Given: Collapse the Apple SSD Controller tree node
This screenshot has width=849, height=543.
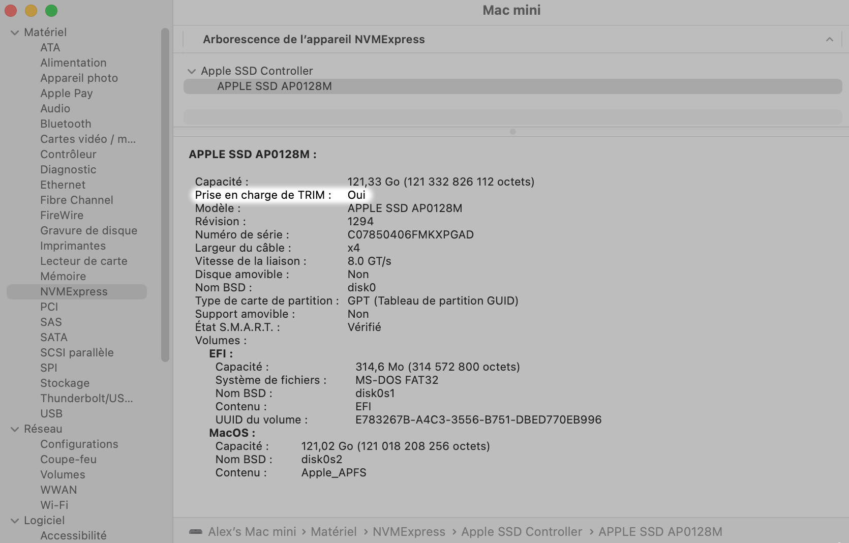Looking at the screenshot, I should coord(192,71).
